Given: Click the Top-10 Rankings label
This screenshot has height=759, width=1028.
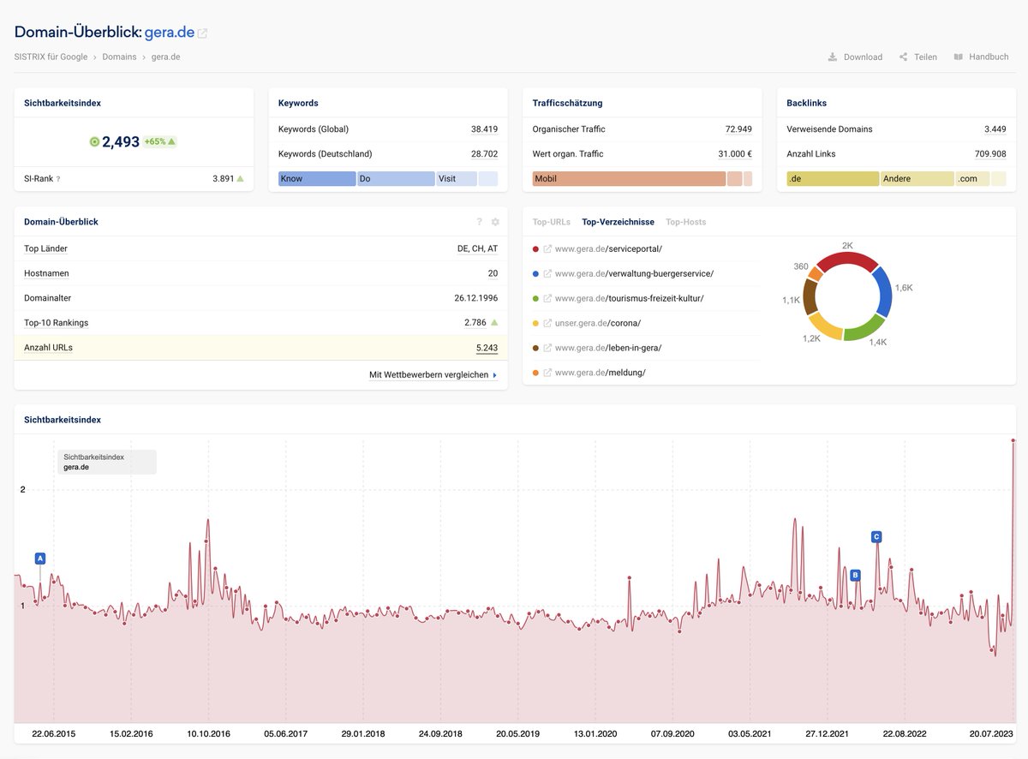Looking at the screenshot, I should 56,323.
